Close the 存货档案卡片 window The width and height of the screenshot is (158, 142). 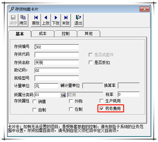pyautogui.click(x=144, y=9)
